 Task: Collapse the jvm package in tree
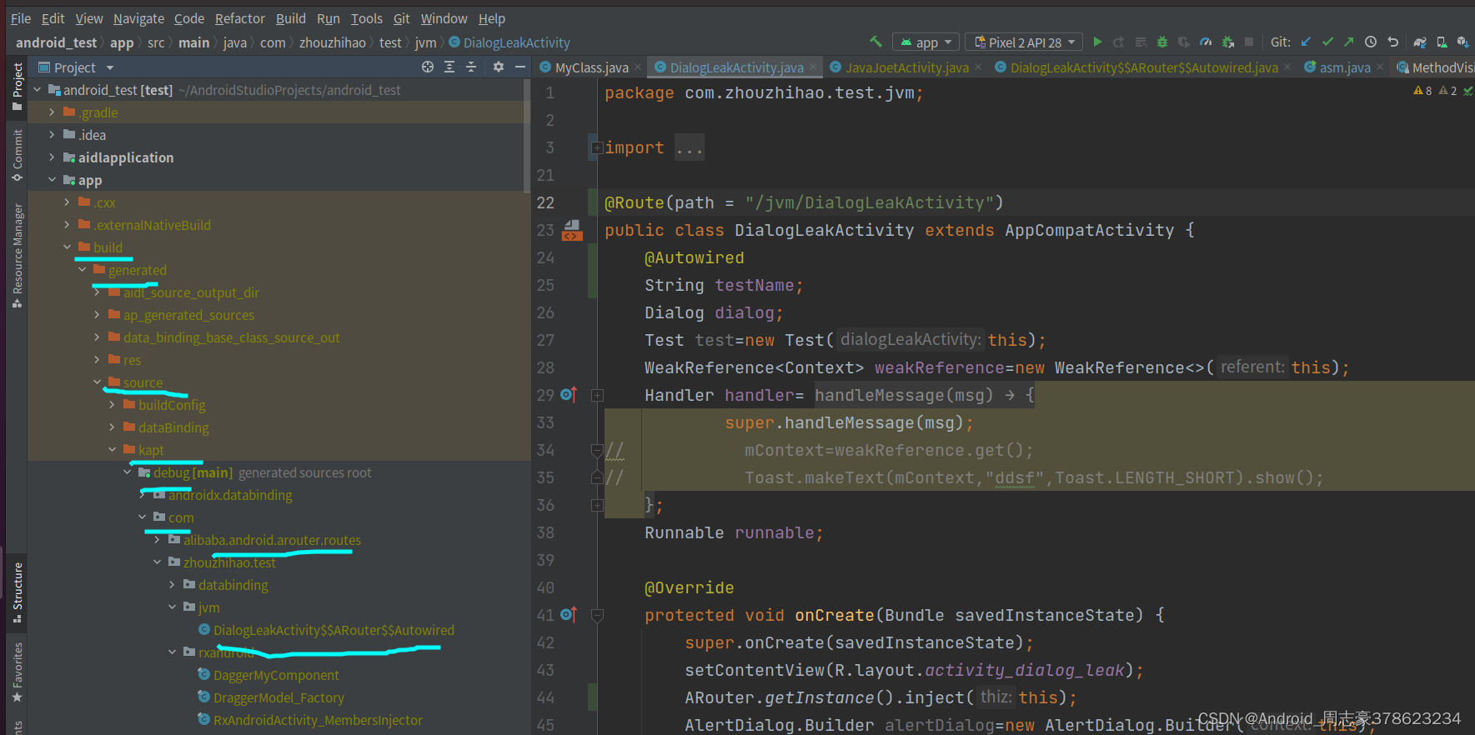click(172, 607)
